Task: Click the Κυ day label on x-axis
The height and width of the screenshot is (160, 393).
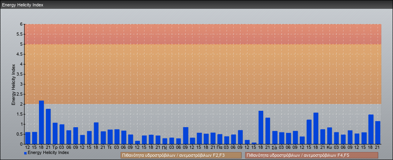Action: [x=329, y=147]
